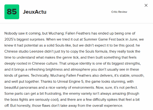Click the "Unreal Engine 5" text

point(71,82)
